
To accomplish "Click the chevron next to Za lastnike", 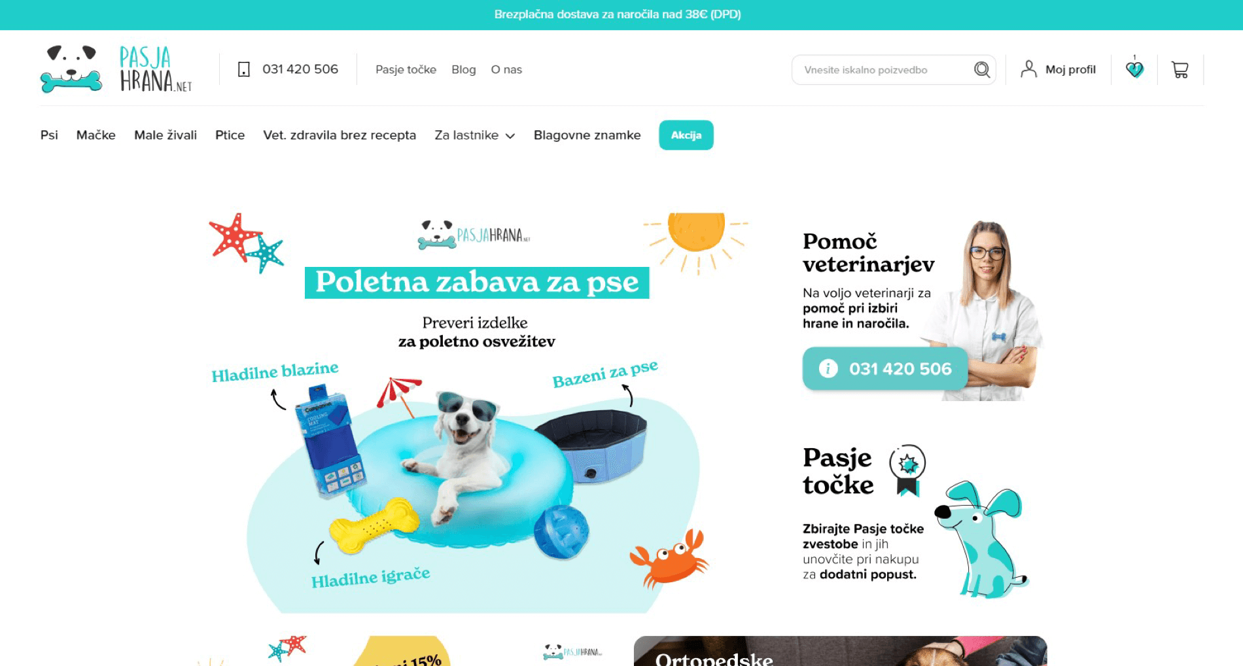I will 510,136.
